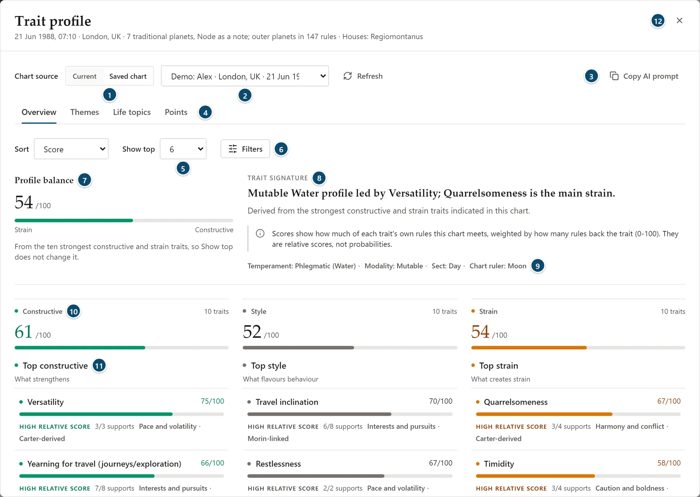Click Chart ruler: Moon text
Screen dimensions: 700x497
click(x=498, y=266)
